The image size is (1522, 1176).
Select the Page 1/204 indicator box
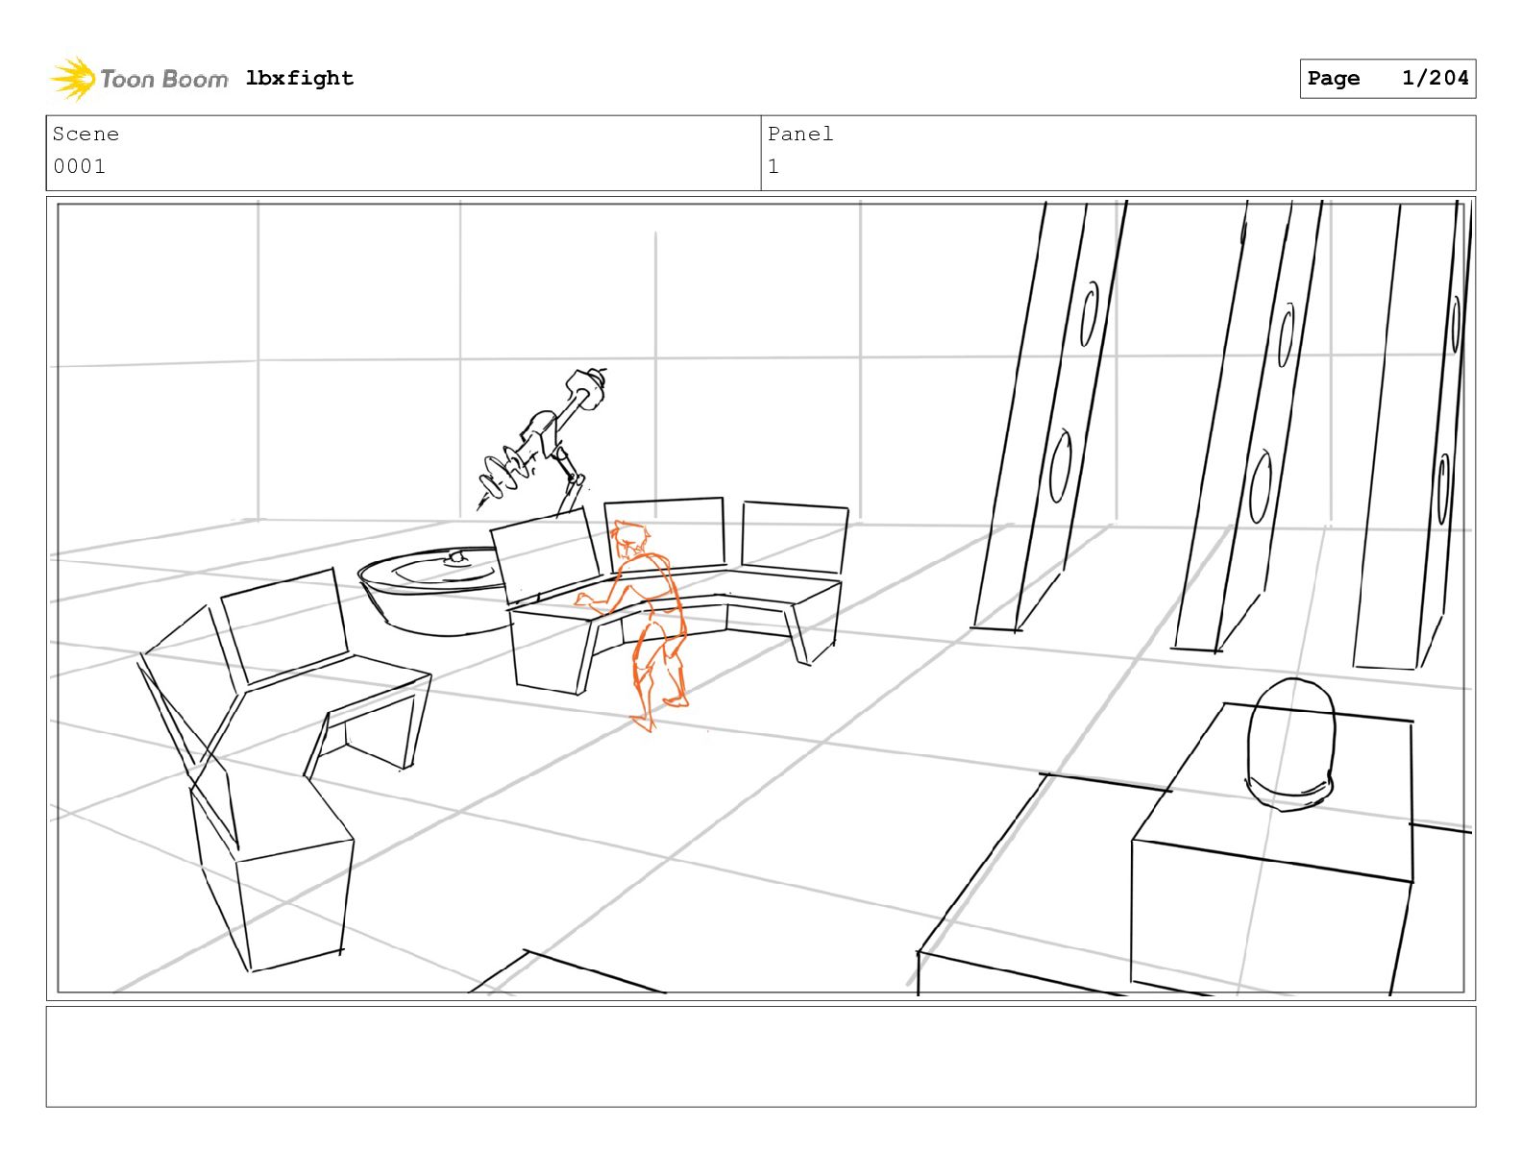click(x=1387, y=79)
